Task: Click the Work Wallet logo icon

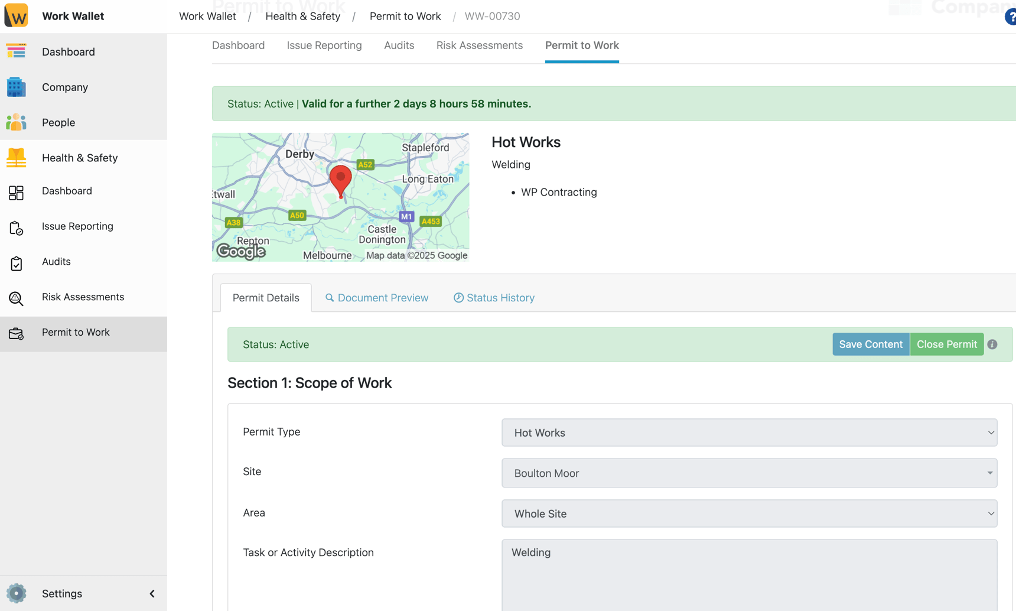Action: (x=17, y=15)
